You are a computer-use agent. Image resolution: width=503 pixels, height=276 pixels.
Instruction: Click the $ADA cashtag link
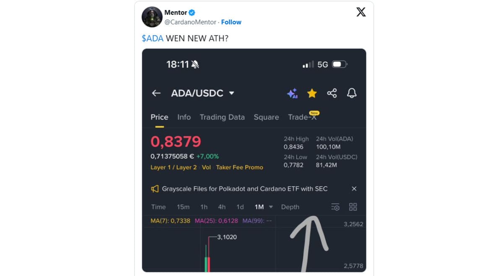click(153, 38)
